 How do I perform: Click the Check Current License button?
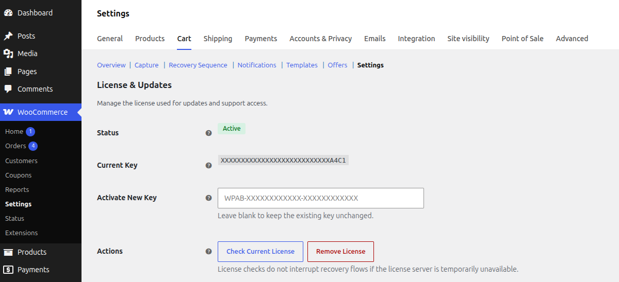click(x=260, y=252)
